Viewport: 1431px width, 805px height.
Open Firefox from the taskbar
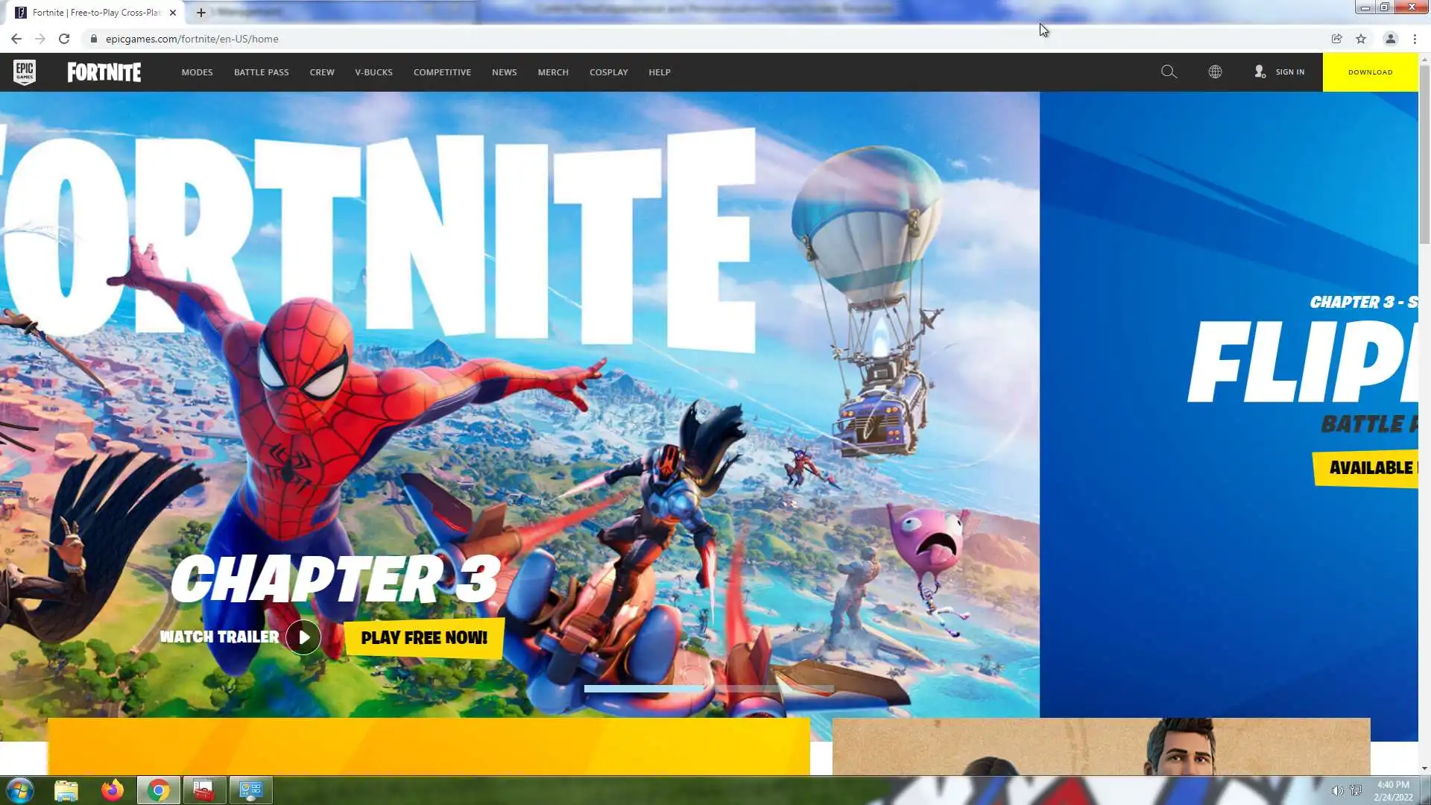coord(113,790)
